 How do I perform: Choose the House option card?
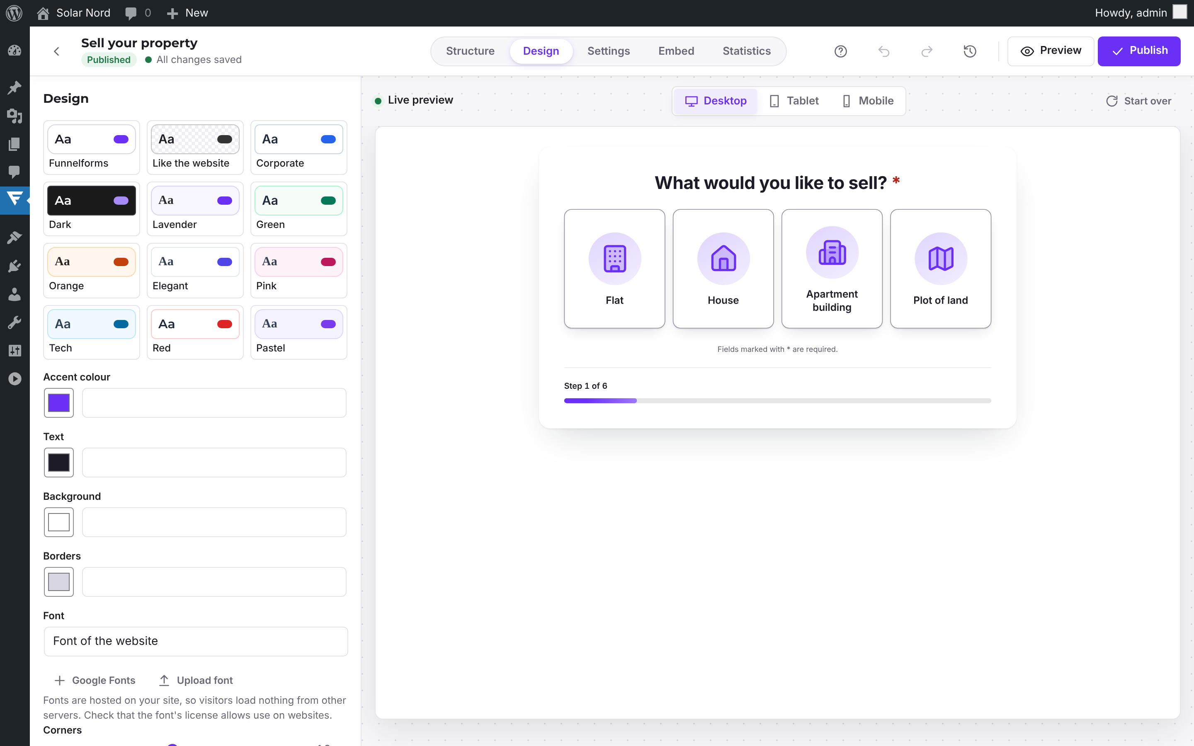[x=723, y=269]
